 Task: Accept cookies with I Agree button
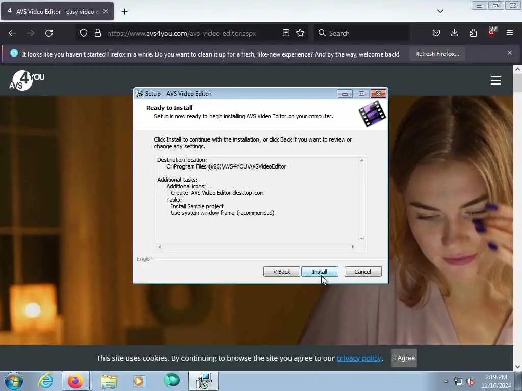(x=404, y=358)
